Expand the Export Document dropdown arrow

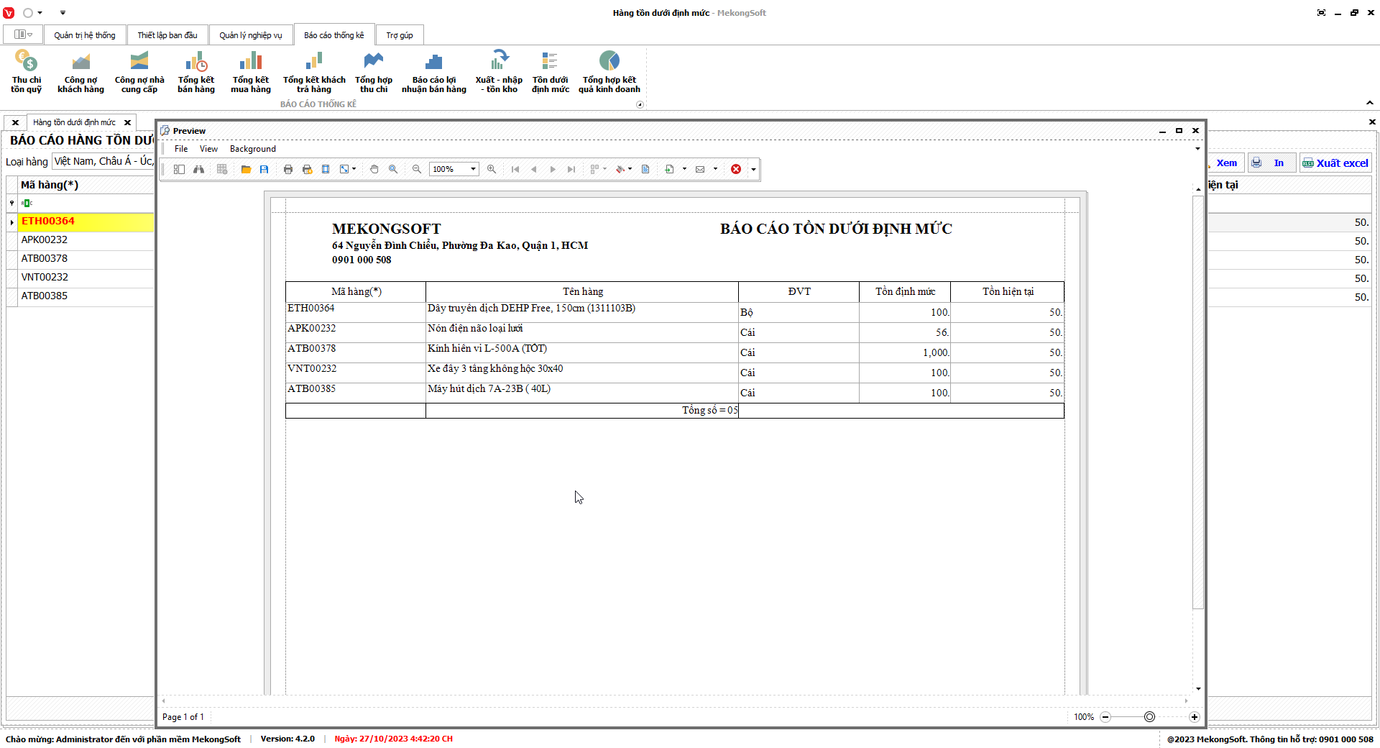tap(684, 169)
